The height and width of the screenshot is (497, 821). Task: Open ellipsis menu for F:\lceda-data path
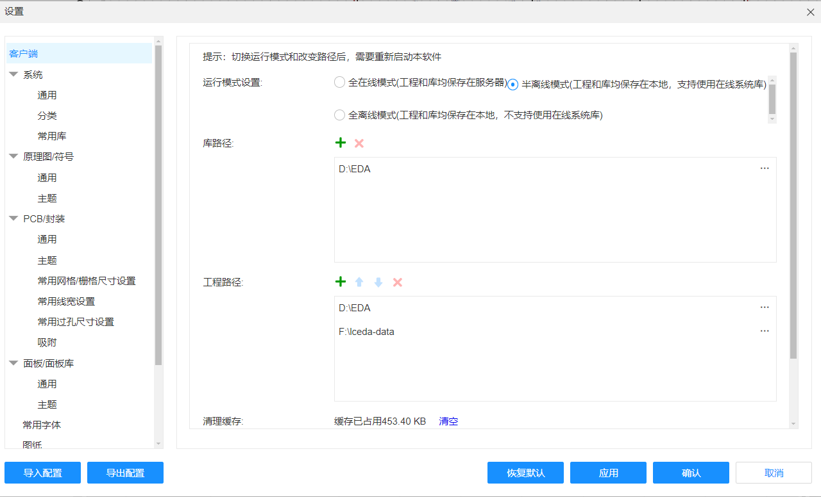pyautogui.click(x=765, y=331)
